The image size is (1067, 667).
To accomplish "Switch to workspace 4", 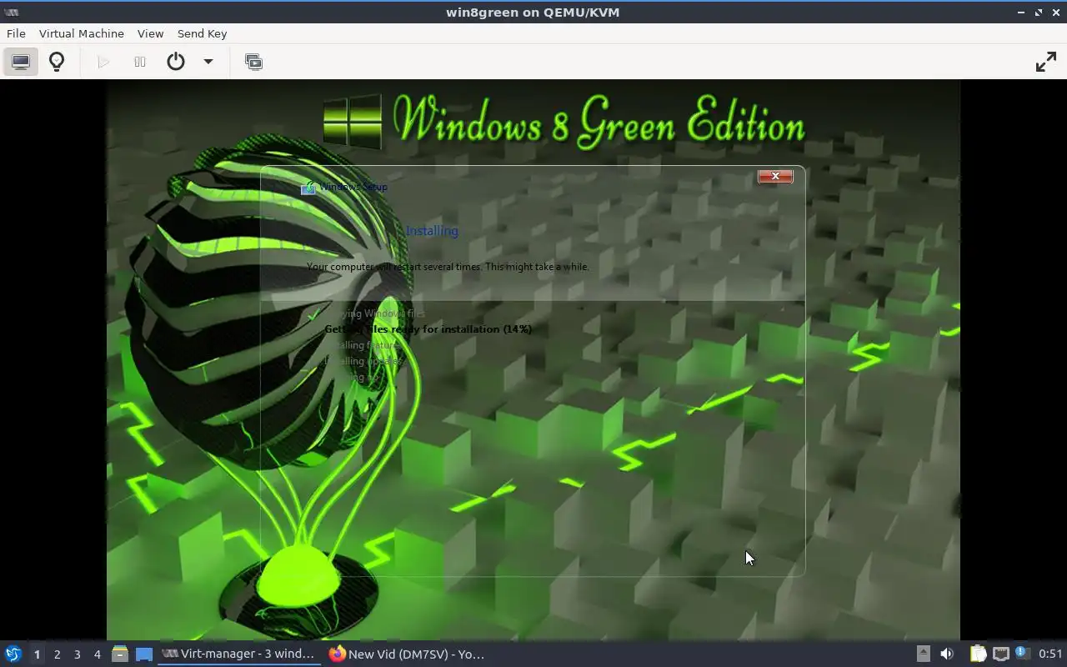I will [97, 654].
